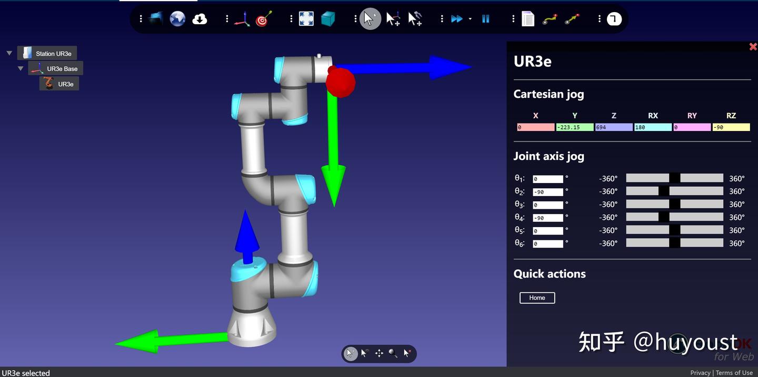
Task: Collapse the UR3e Base tree arrow
Action: pyautogui.click(x=21, y=68)
